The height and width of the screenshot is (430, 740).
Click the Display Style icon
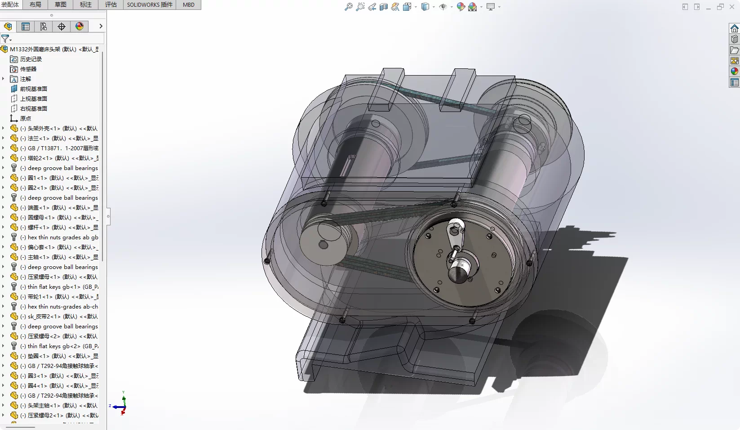pos(425,7)
